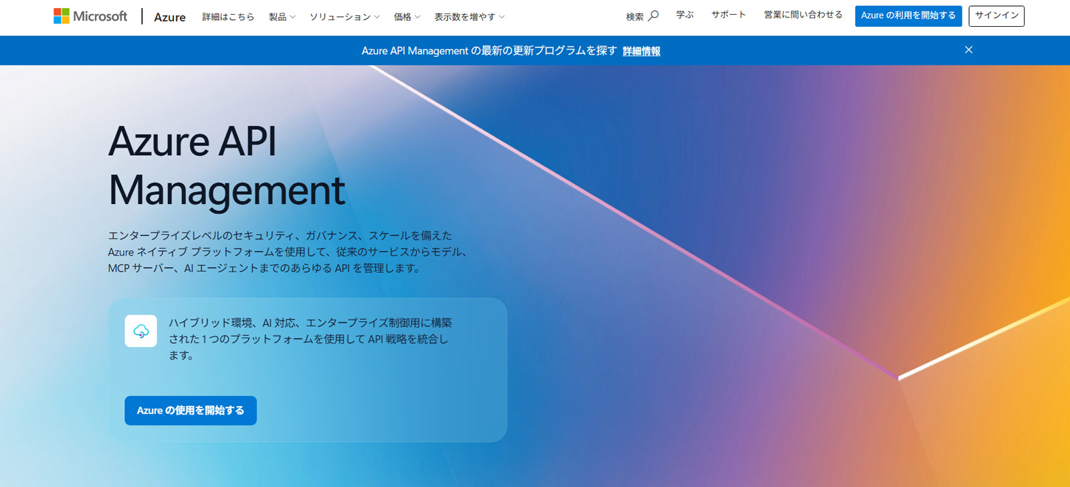Expand the 表示数を増やす dropdown
This screenshot has width=1070, height=487.
pos(469,17)
